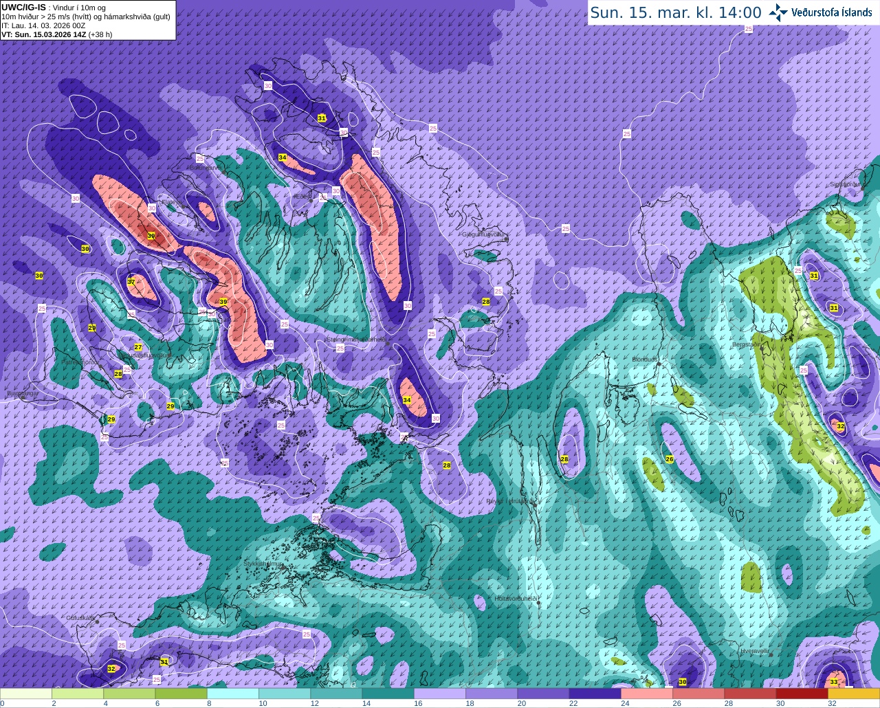
Task: Pick the 24–26 m/s legend swatch
Action: 647,694
